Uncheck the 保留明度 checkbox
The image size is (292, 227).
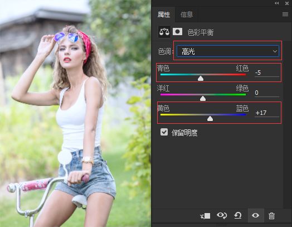tap(164, 132)
